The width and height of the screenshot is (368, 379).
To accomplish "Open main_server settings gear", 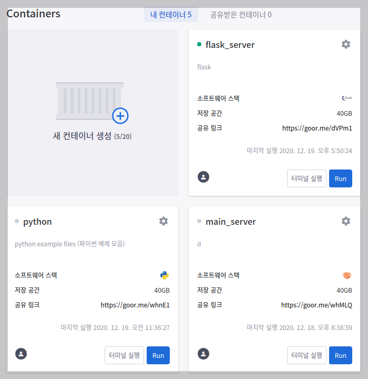I will tap(346, 221).
